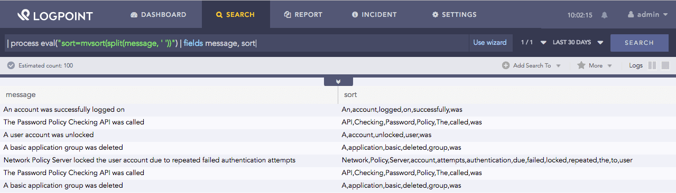Open the Last 30 Days time range dropdown
Viewport: 676px width, 193px height.
(578, 43)
